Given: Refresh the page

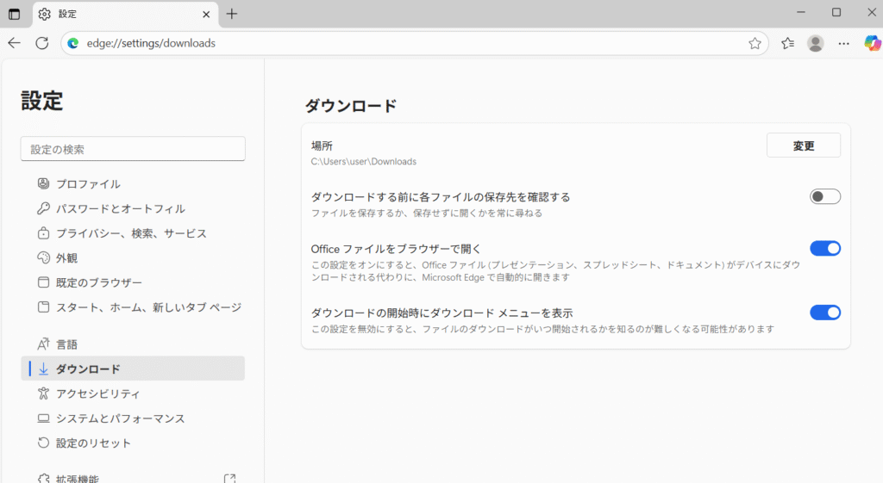Looking at the screenshot, I should point(42,43).
